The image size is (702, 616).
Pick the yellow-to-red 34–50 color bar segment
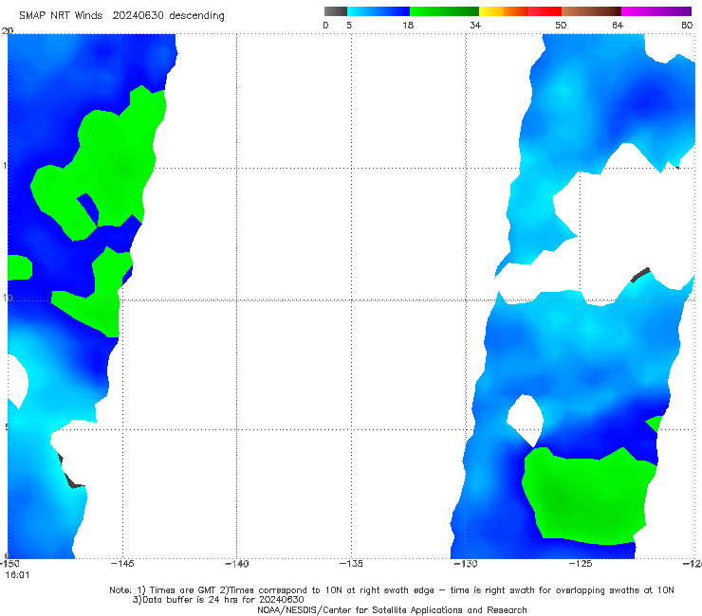coord(520,11)
